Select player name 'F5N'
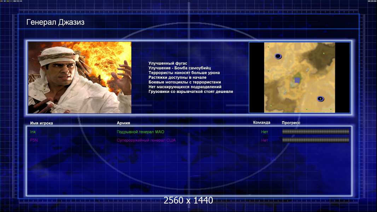This screenshot has width=377, height=212. tap(34, 140)
